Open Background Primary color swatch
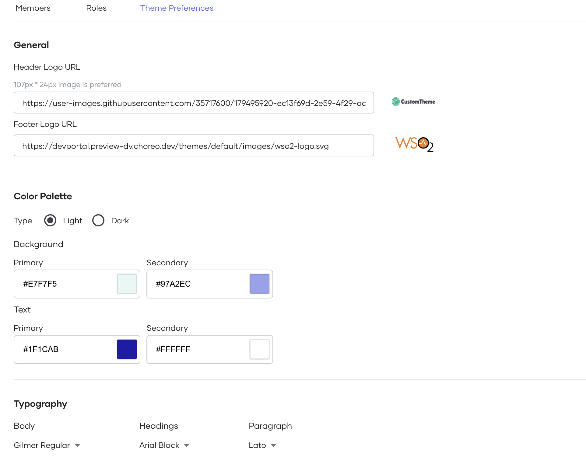The height and width of the screenshot is (464, 586). click(x=127, y=284)
